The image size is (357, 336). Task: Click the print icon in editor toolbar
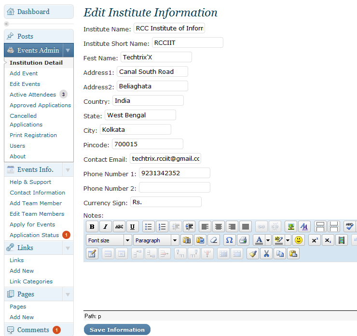[243, 240]
